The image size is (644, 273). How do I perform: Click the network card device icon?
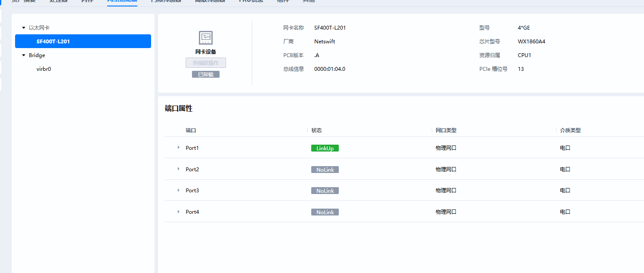pyautogui.click(x=205, y=38)
